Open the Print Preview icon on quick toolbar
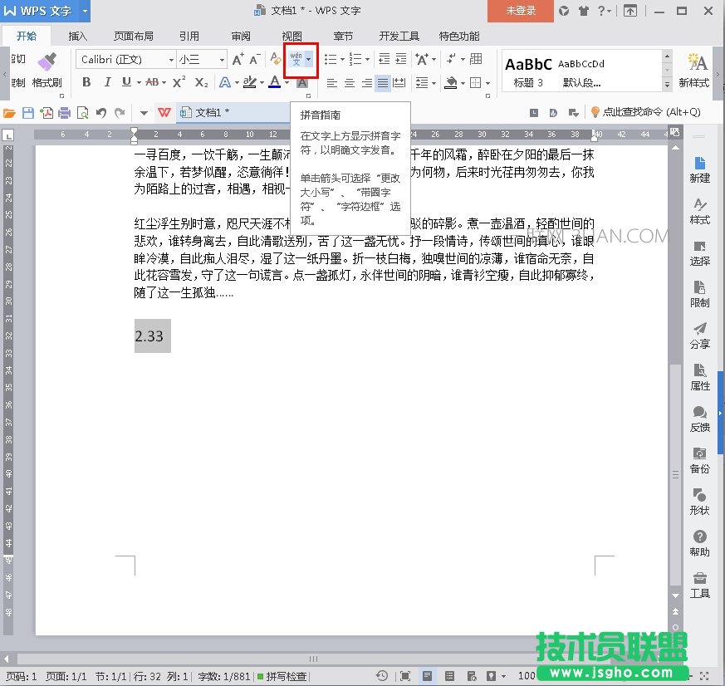The width and height of the screenshot is (725, 686). 83,111
